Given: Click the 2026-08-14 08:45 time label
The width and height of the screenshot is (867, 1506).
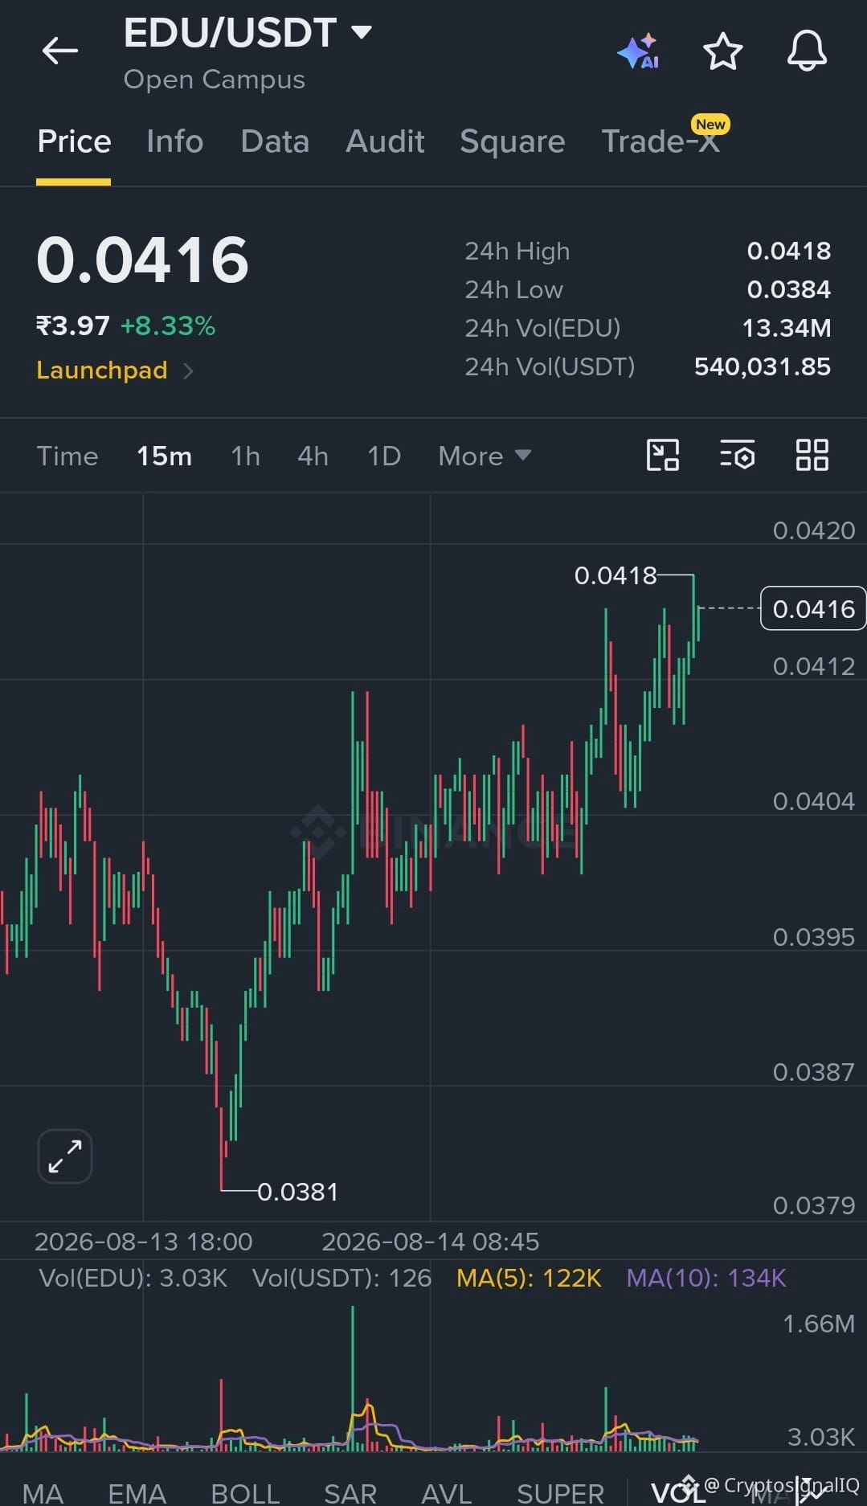Looking at the screenshot, I should pos(431,1242).
